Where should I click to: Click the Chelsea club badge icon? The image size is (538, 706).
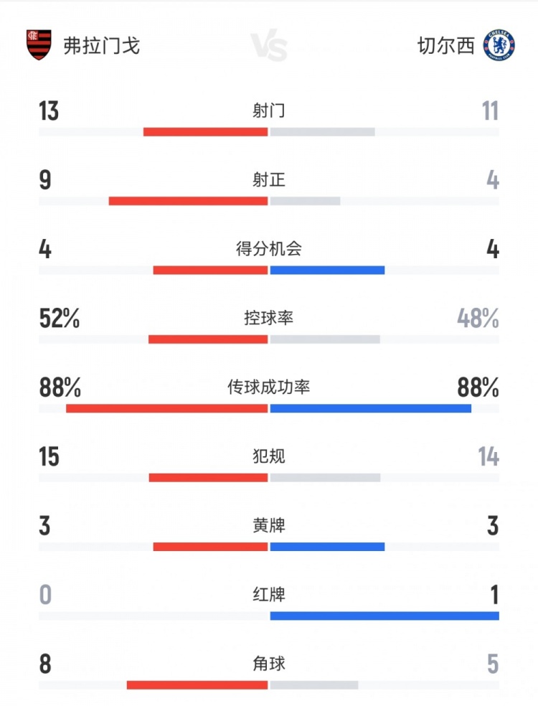click(499, 45)
